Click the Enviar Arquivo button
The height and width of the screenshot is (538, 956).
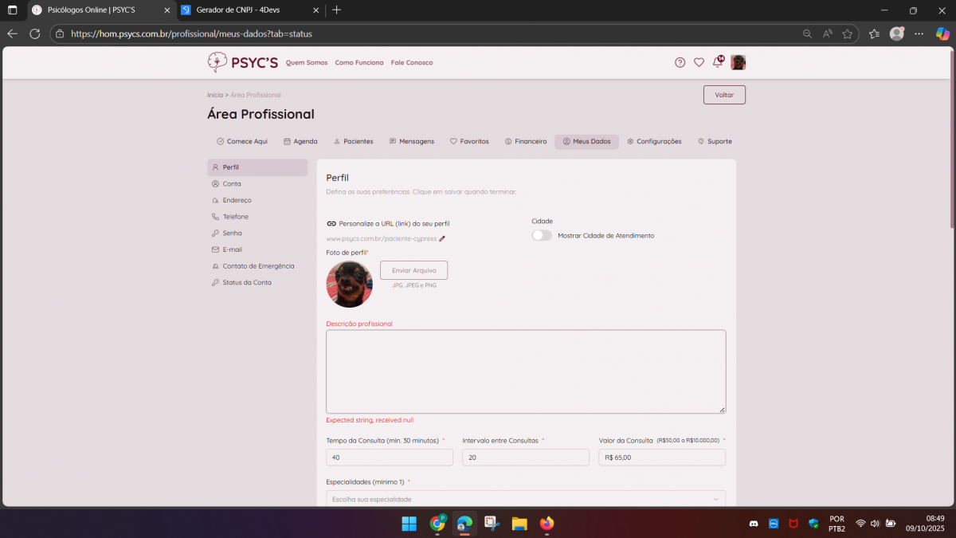pos(413,270)
